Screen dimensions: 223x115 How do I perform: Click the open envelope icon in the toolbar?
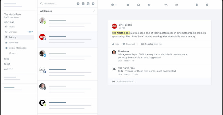(138, 5)
